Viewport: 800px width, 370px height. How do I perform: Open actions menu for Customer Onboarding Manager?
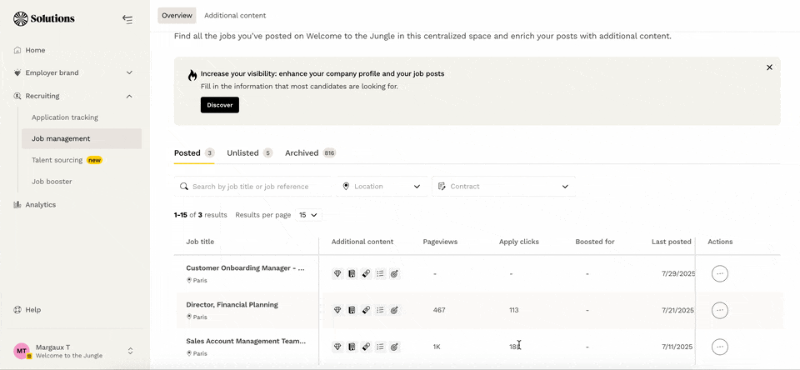720,273
